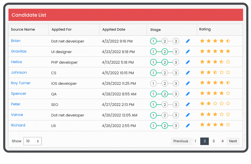Edit Spencer's stage with pencil icon

188,94
